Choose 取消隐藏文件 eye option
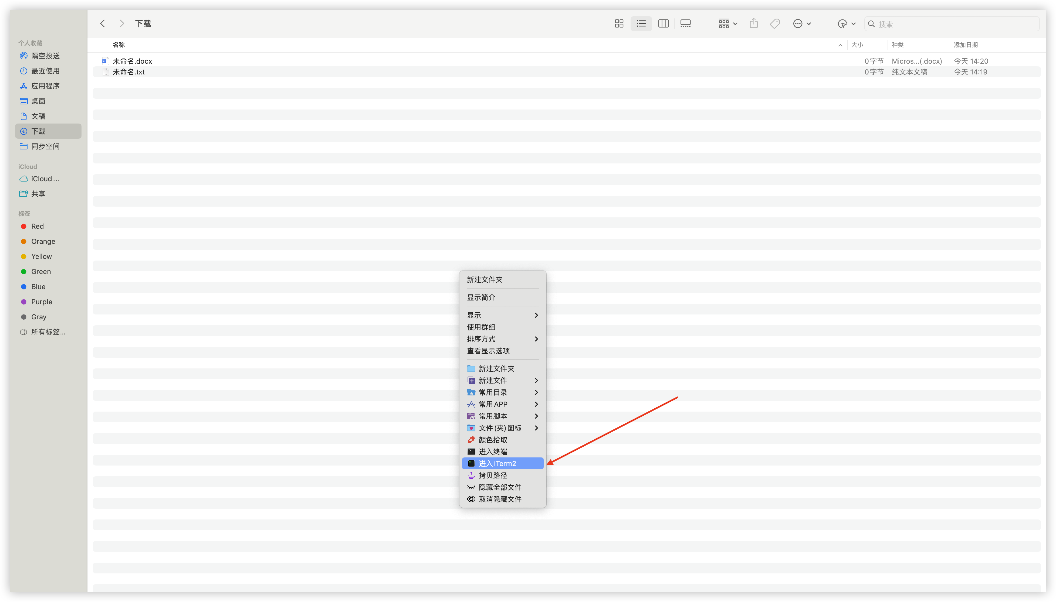 (x=499, y=499)
